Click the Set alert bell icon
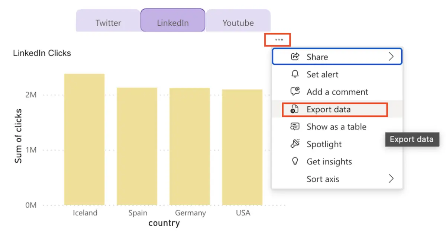 [x=295, y=74]
